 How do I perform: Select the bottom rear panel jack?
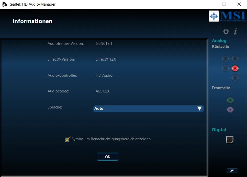pos(235,78)
